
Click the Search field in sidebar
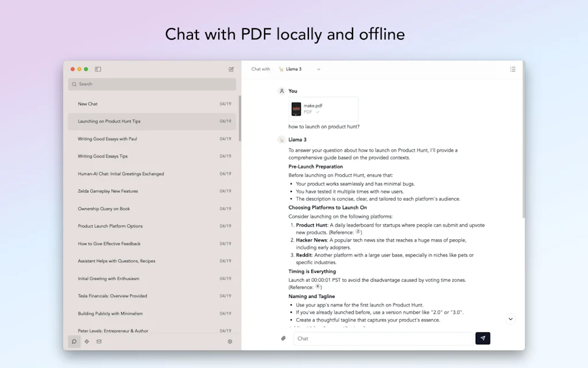click(x=152, y=84)
